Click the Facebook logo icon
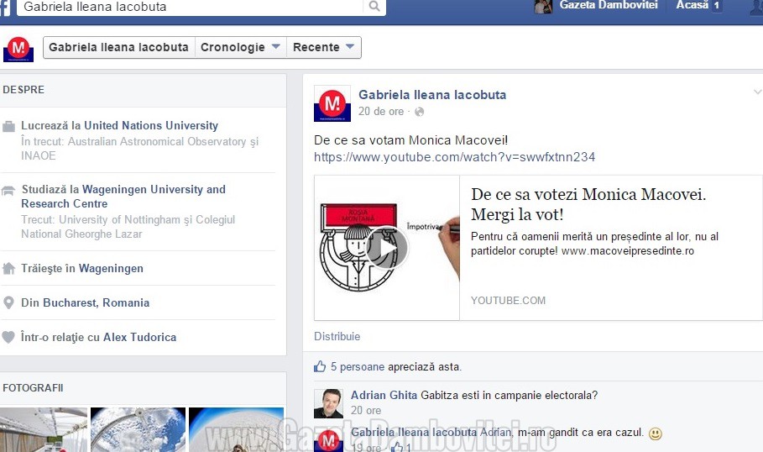763x452 pixels. pos(4,7)
